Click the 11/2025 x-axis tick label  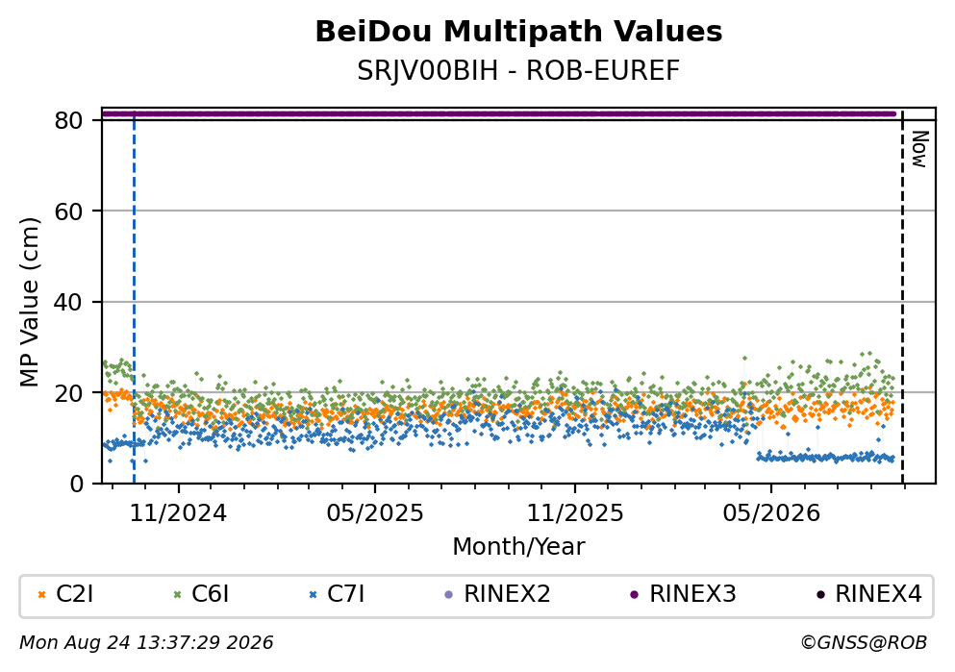575,513
